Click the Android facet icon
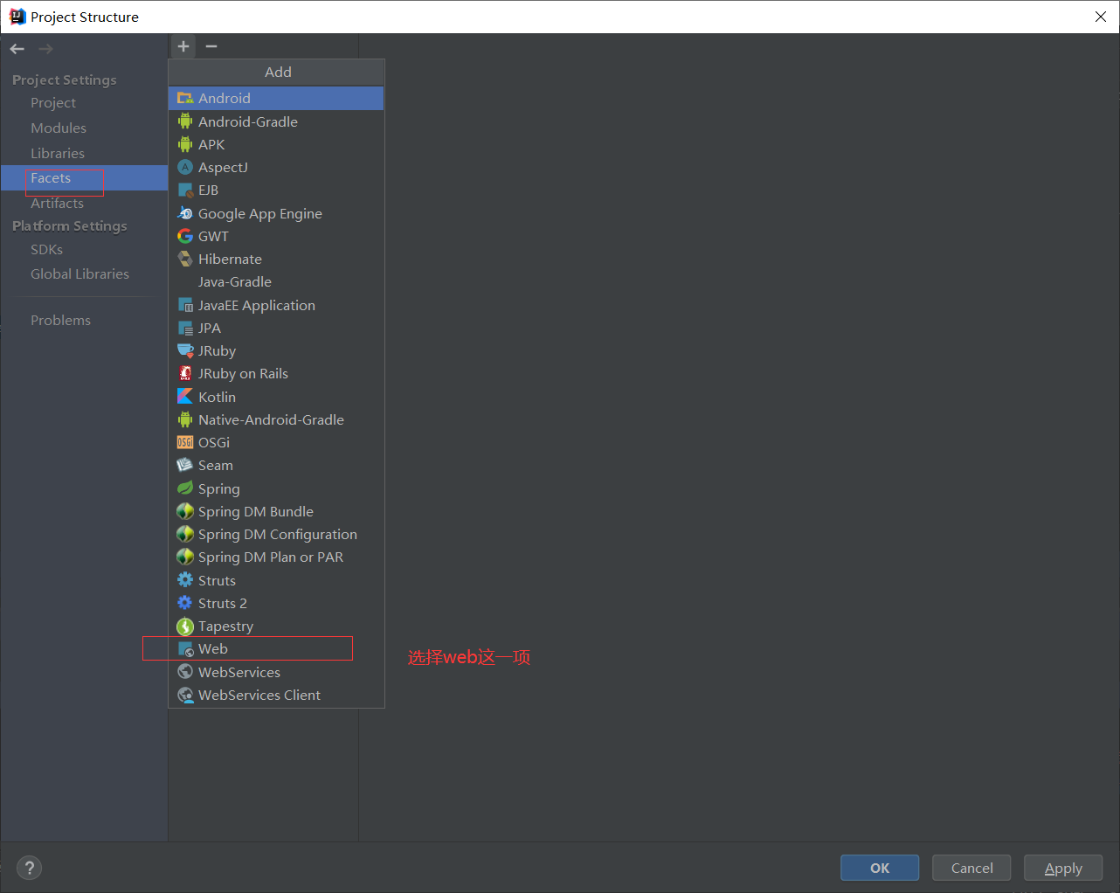Viewport: 1120px width, 893px height. (x=185, y=98)
